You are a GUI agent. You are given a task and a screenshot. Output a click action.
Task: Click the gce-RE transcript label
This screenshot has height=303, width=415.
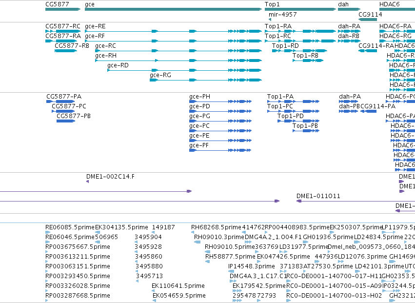coord(95,26)
